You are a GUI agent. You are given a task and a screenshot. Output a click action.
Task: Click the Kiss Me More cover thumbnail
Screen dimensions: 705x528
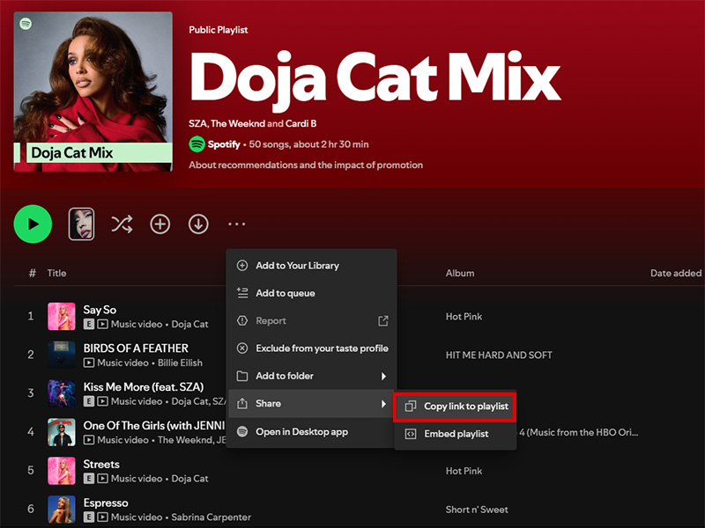62,393
